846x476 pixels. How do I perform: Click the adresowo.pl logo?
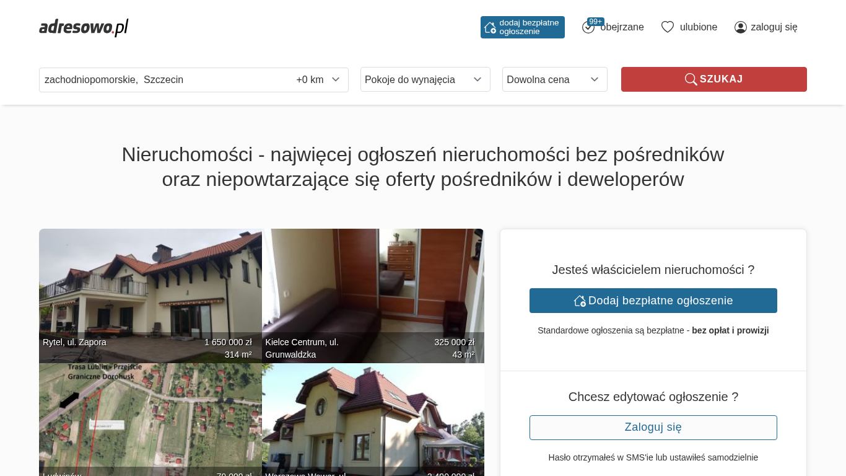(84, 27)
